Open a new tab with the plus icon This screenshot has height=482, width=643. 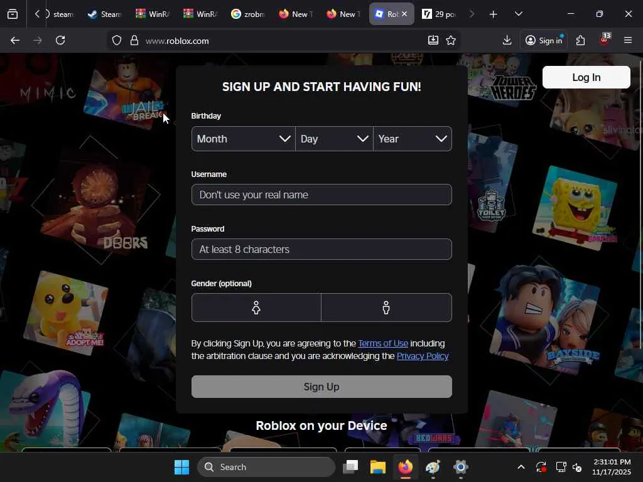[x=494, y=14]
